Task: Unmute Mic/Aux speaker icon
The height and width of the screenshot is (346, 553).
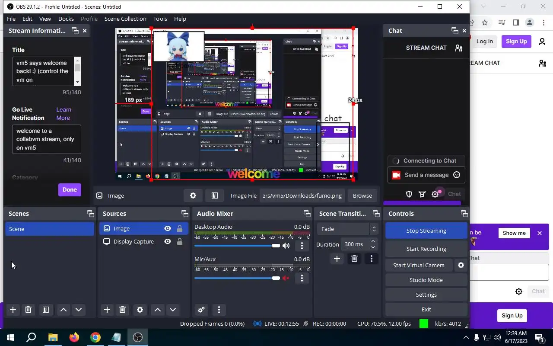Action: tap(286, 278)
